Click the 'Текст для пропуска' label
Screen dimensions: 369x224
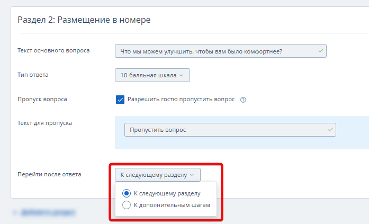tap(45, 123)
